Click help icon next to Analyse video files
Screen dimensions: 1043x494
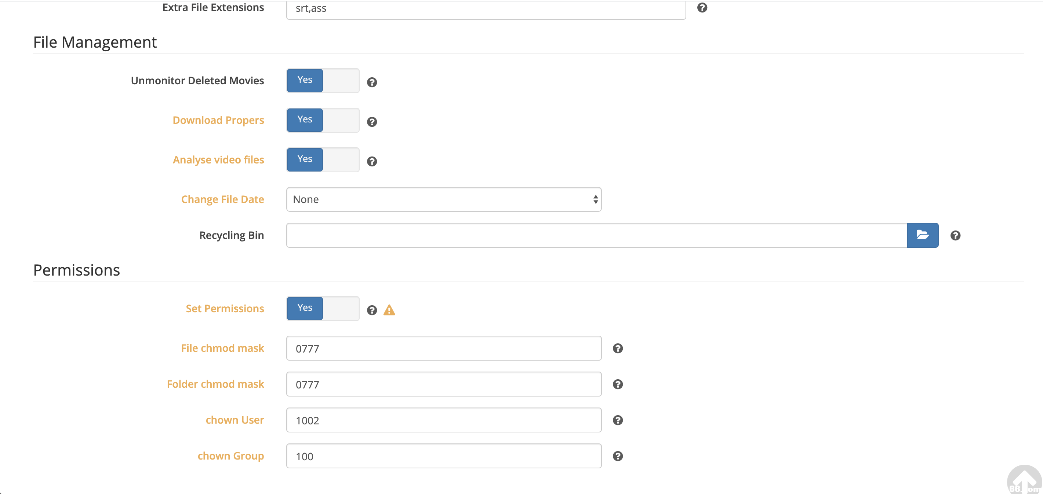372,162
